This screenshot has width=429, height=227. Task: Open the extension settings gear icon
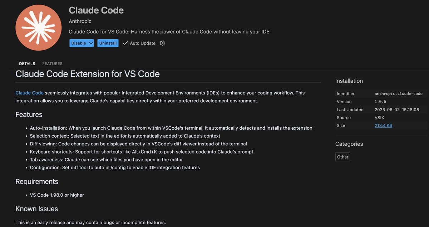(x=162, y=43)
